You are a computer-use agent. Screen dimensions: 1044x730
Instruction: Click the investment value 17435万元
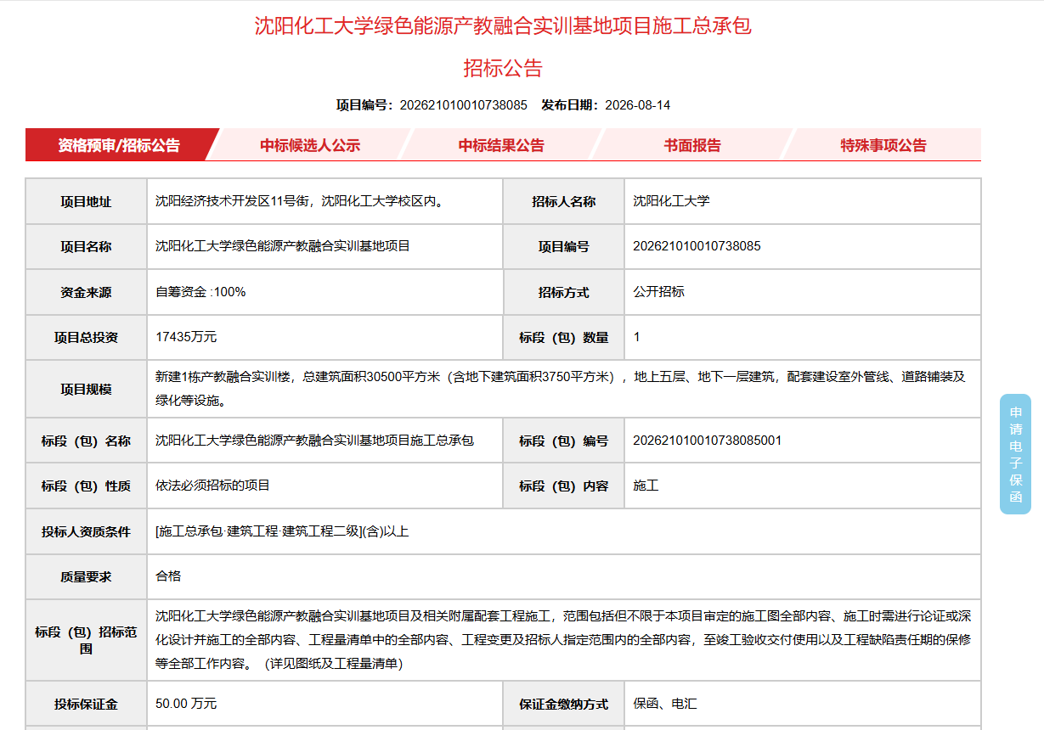186,337
